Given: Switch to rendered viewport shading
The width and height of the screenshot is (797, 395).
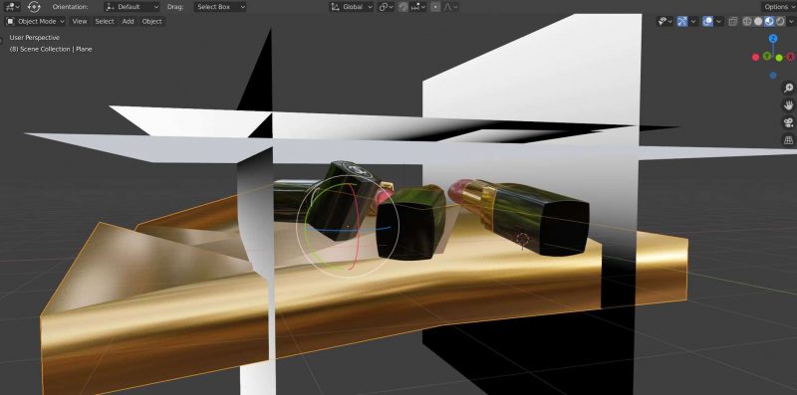Looking at the screenshot, I should [x=780, y=21].
